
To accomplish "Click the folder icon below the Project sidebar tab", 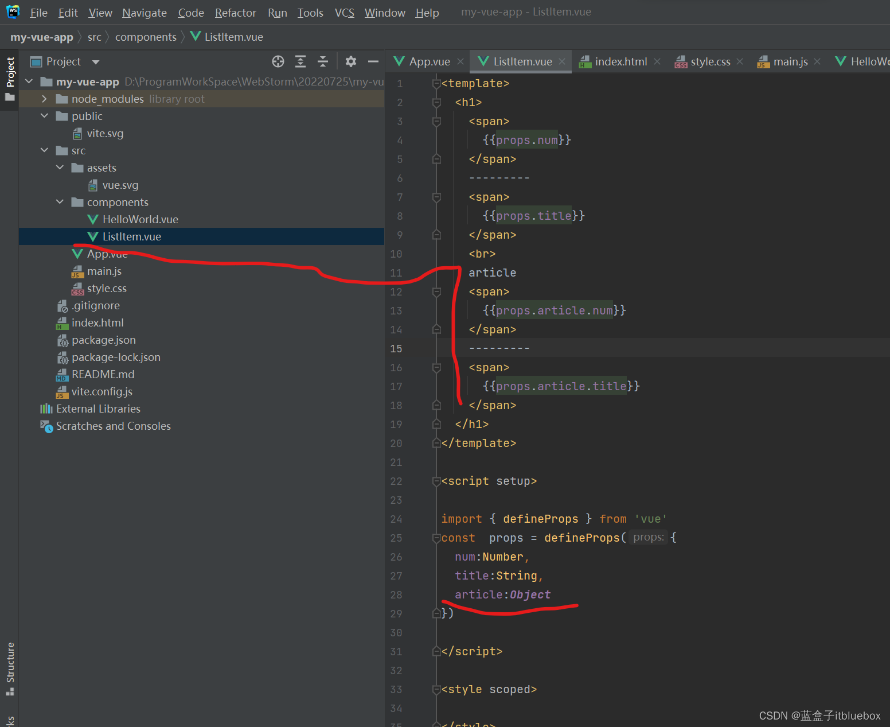I will coord(10,98).
